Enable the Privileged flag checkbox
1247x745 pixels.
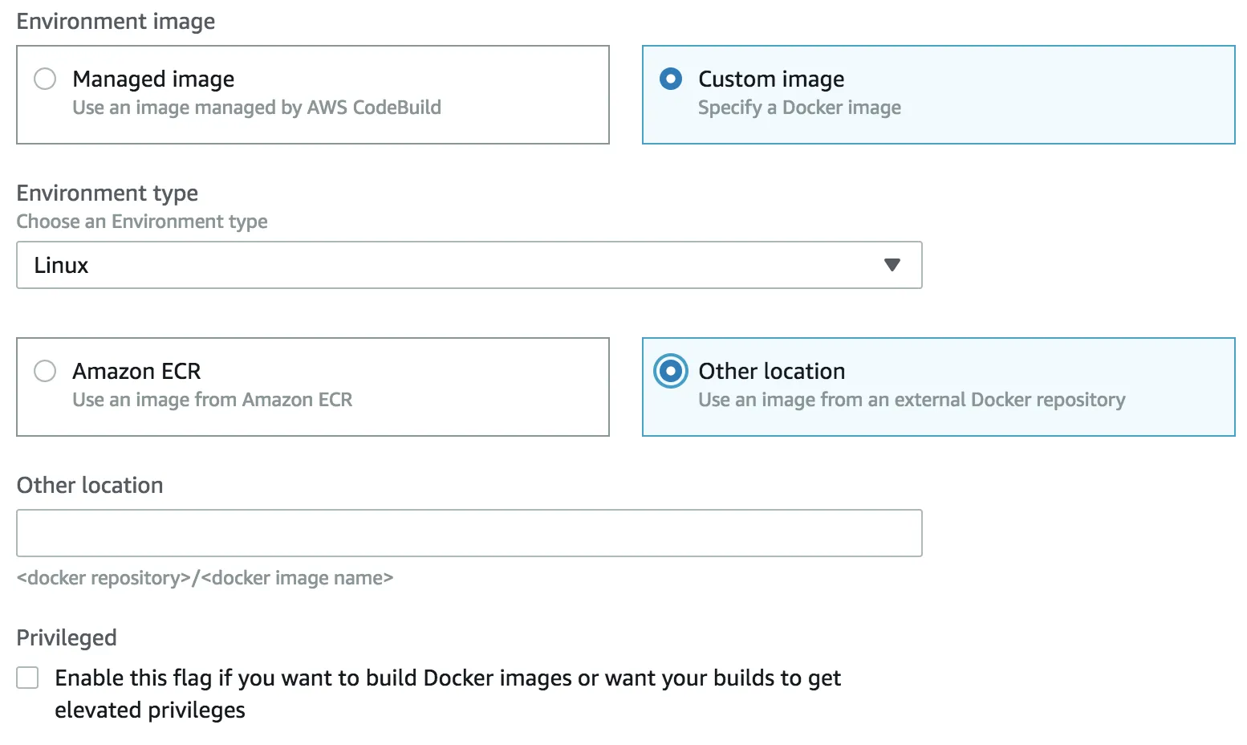point(28,678)
